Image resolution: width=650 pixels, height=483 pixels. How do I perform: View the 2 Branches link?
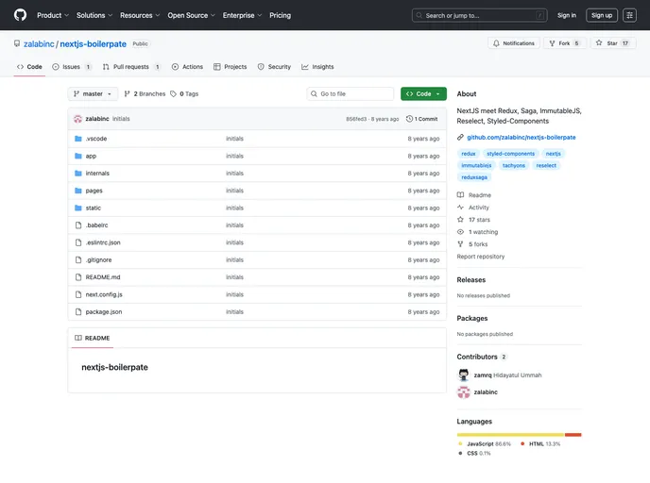pos(145,94)
